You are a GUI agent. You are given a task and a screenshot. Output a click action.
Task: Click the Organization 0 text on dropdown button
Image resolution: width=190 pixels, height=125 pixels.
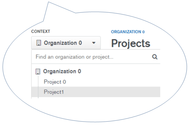[63, 43]
